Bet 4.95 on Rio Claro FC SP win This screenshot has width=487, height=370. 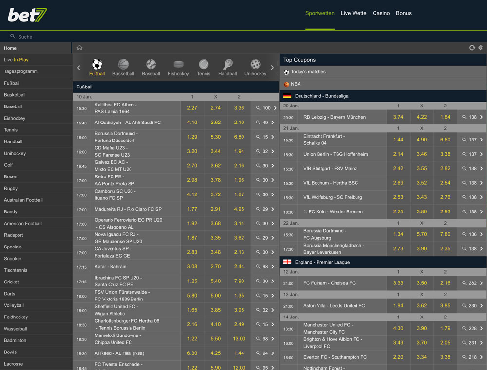coord(239,209)
